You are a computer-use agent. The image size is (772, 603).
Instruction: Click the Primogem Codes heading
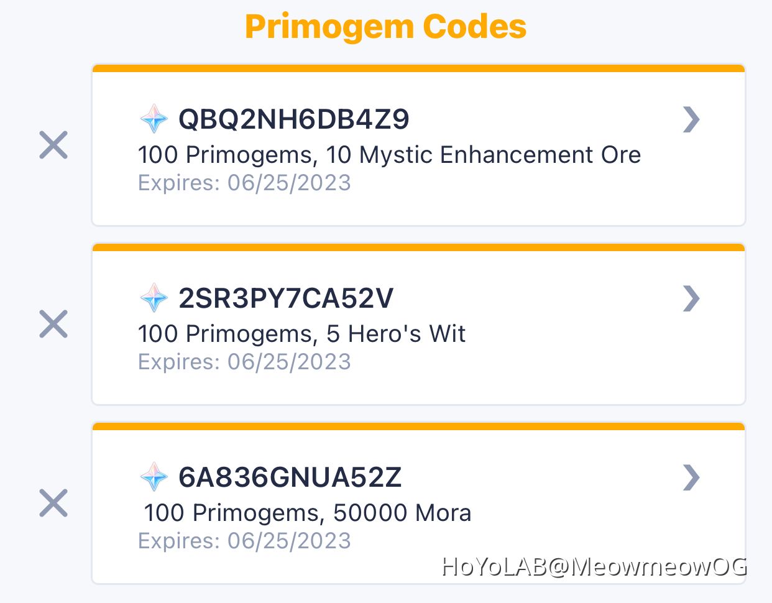386,26
